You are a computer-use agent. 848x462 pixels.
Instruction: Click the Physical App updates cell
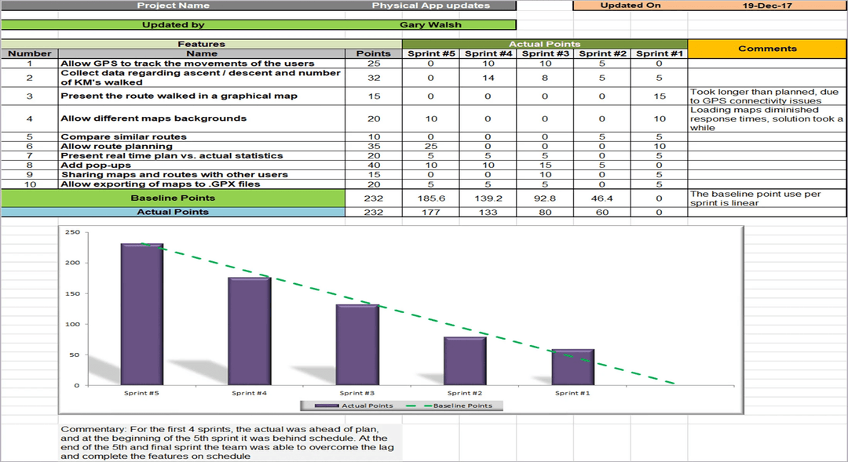click(x=430, y=5)
